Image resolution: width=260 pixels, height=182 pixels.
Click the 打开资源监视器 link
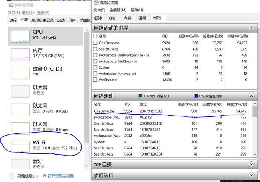click(61, 176)
